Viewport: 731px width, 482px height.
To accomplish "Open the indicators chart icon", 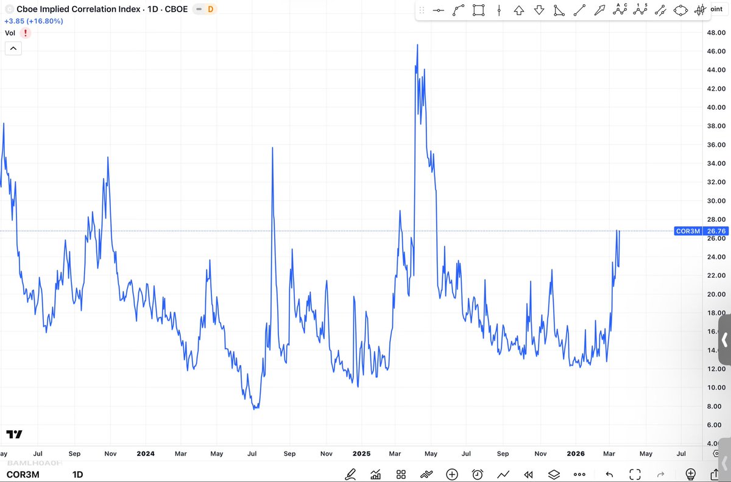I will (x=376, y=474).
